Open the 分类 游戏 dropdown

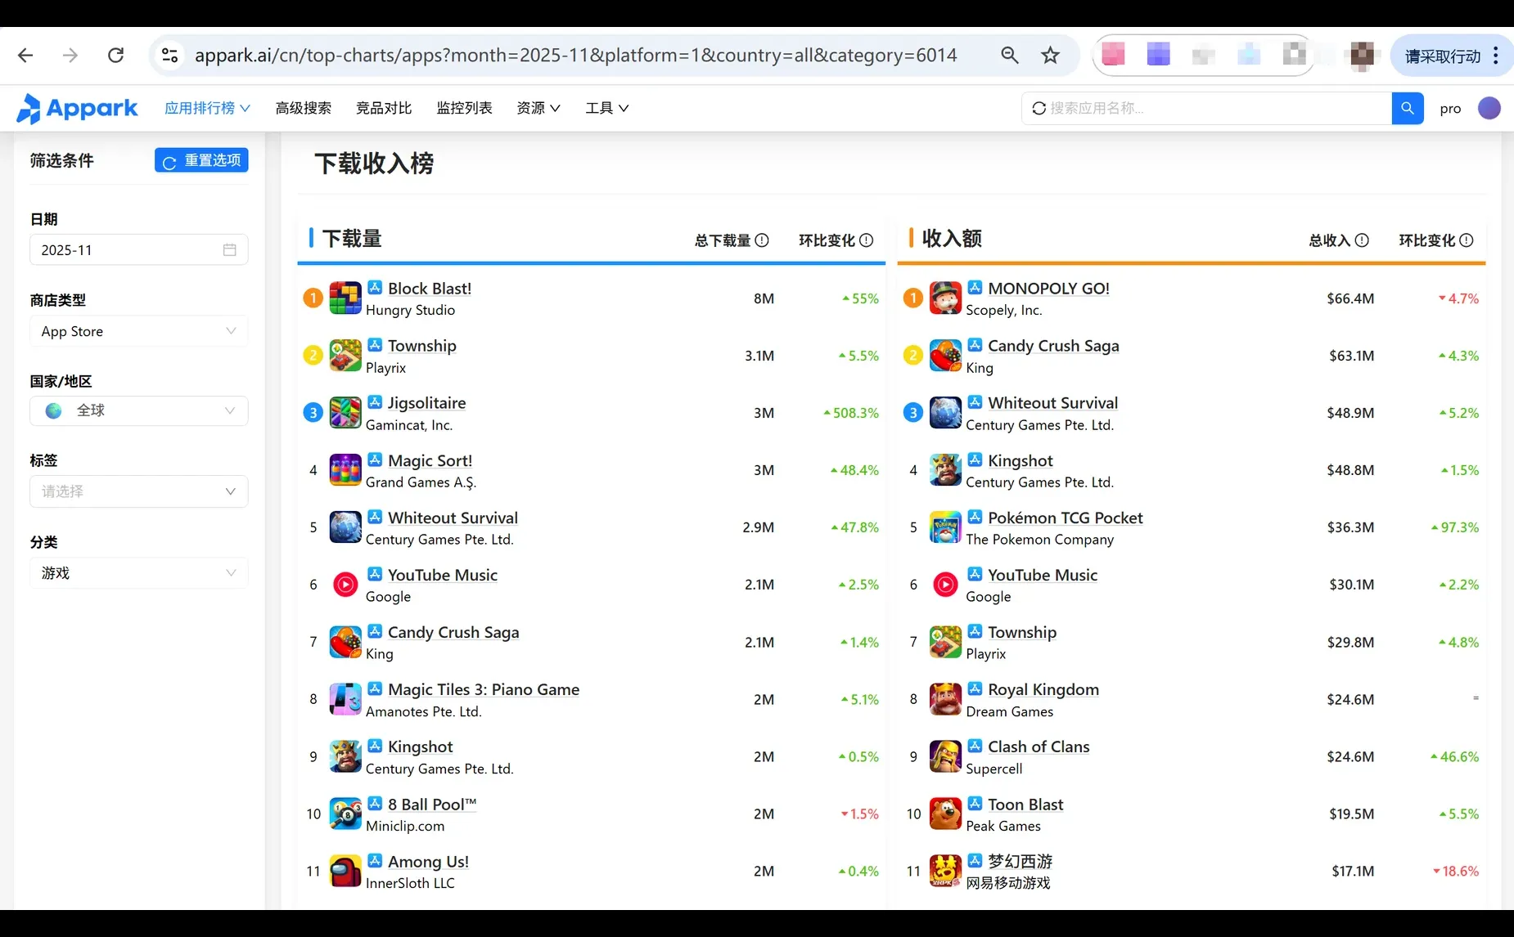point(139,573)
